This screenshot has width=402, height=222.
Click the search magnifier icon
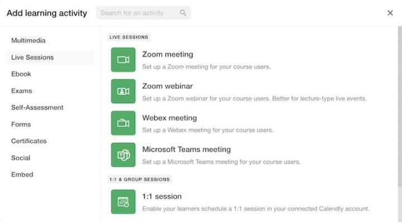click(183, 13)
